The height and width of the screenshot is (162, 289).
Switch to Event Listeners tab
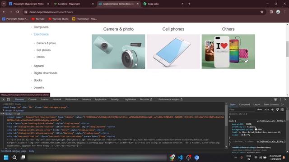(271, 104)
